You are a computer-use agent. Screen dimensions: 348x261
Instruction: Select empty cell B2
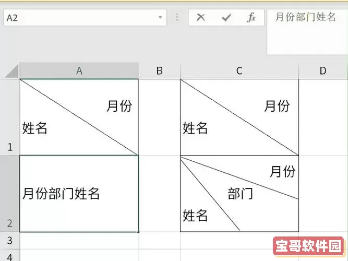point(159,194)
